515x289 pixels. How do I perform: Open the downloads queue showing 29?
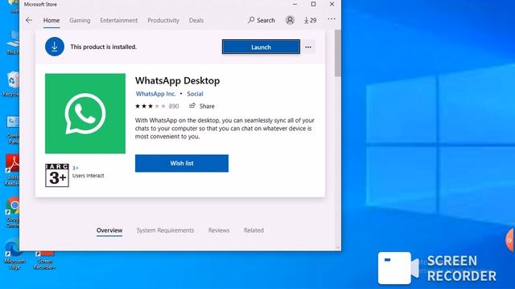[310, 20]
